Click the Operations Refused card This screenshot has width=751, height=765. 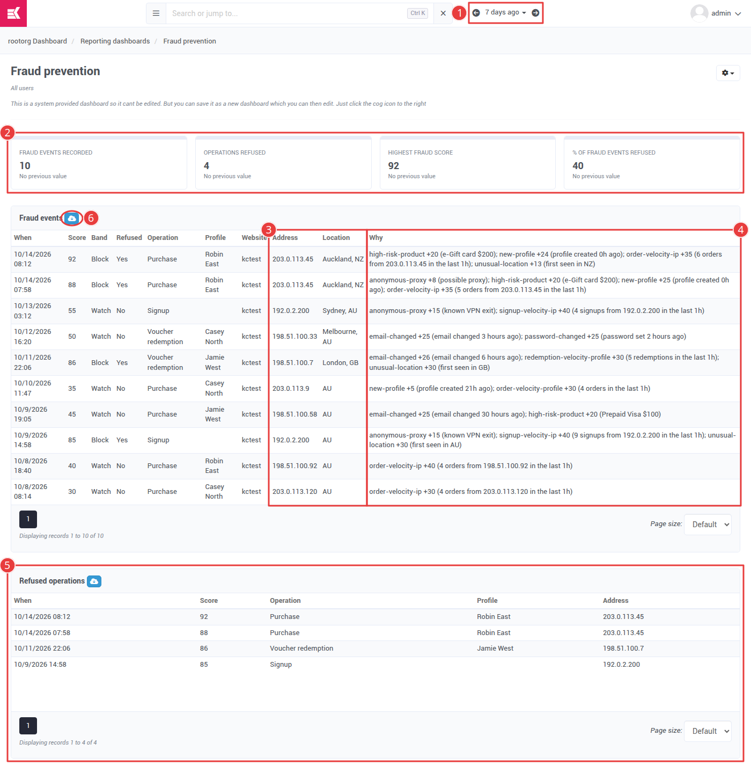pyautogui.click(x=283, y=163)
